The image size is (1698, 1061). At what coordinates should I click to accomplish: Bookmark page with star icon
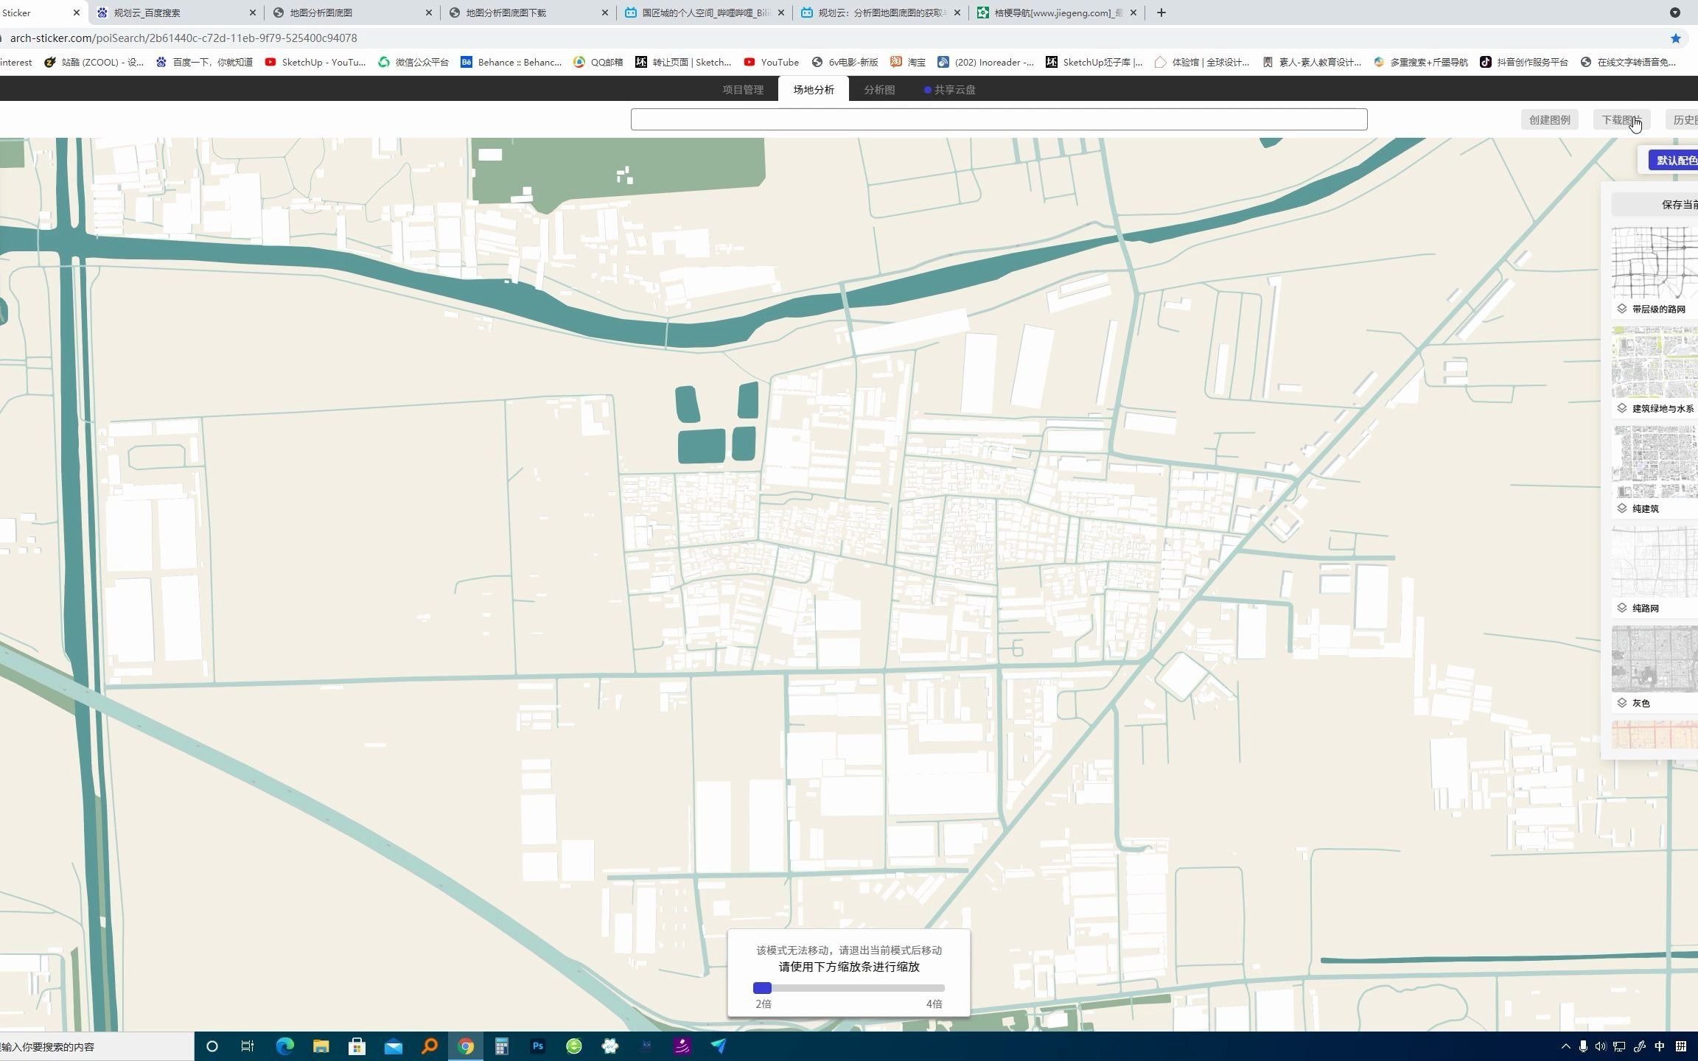pos(1675,38)
